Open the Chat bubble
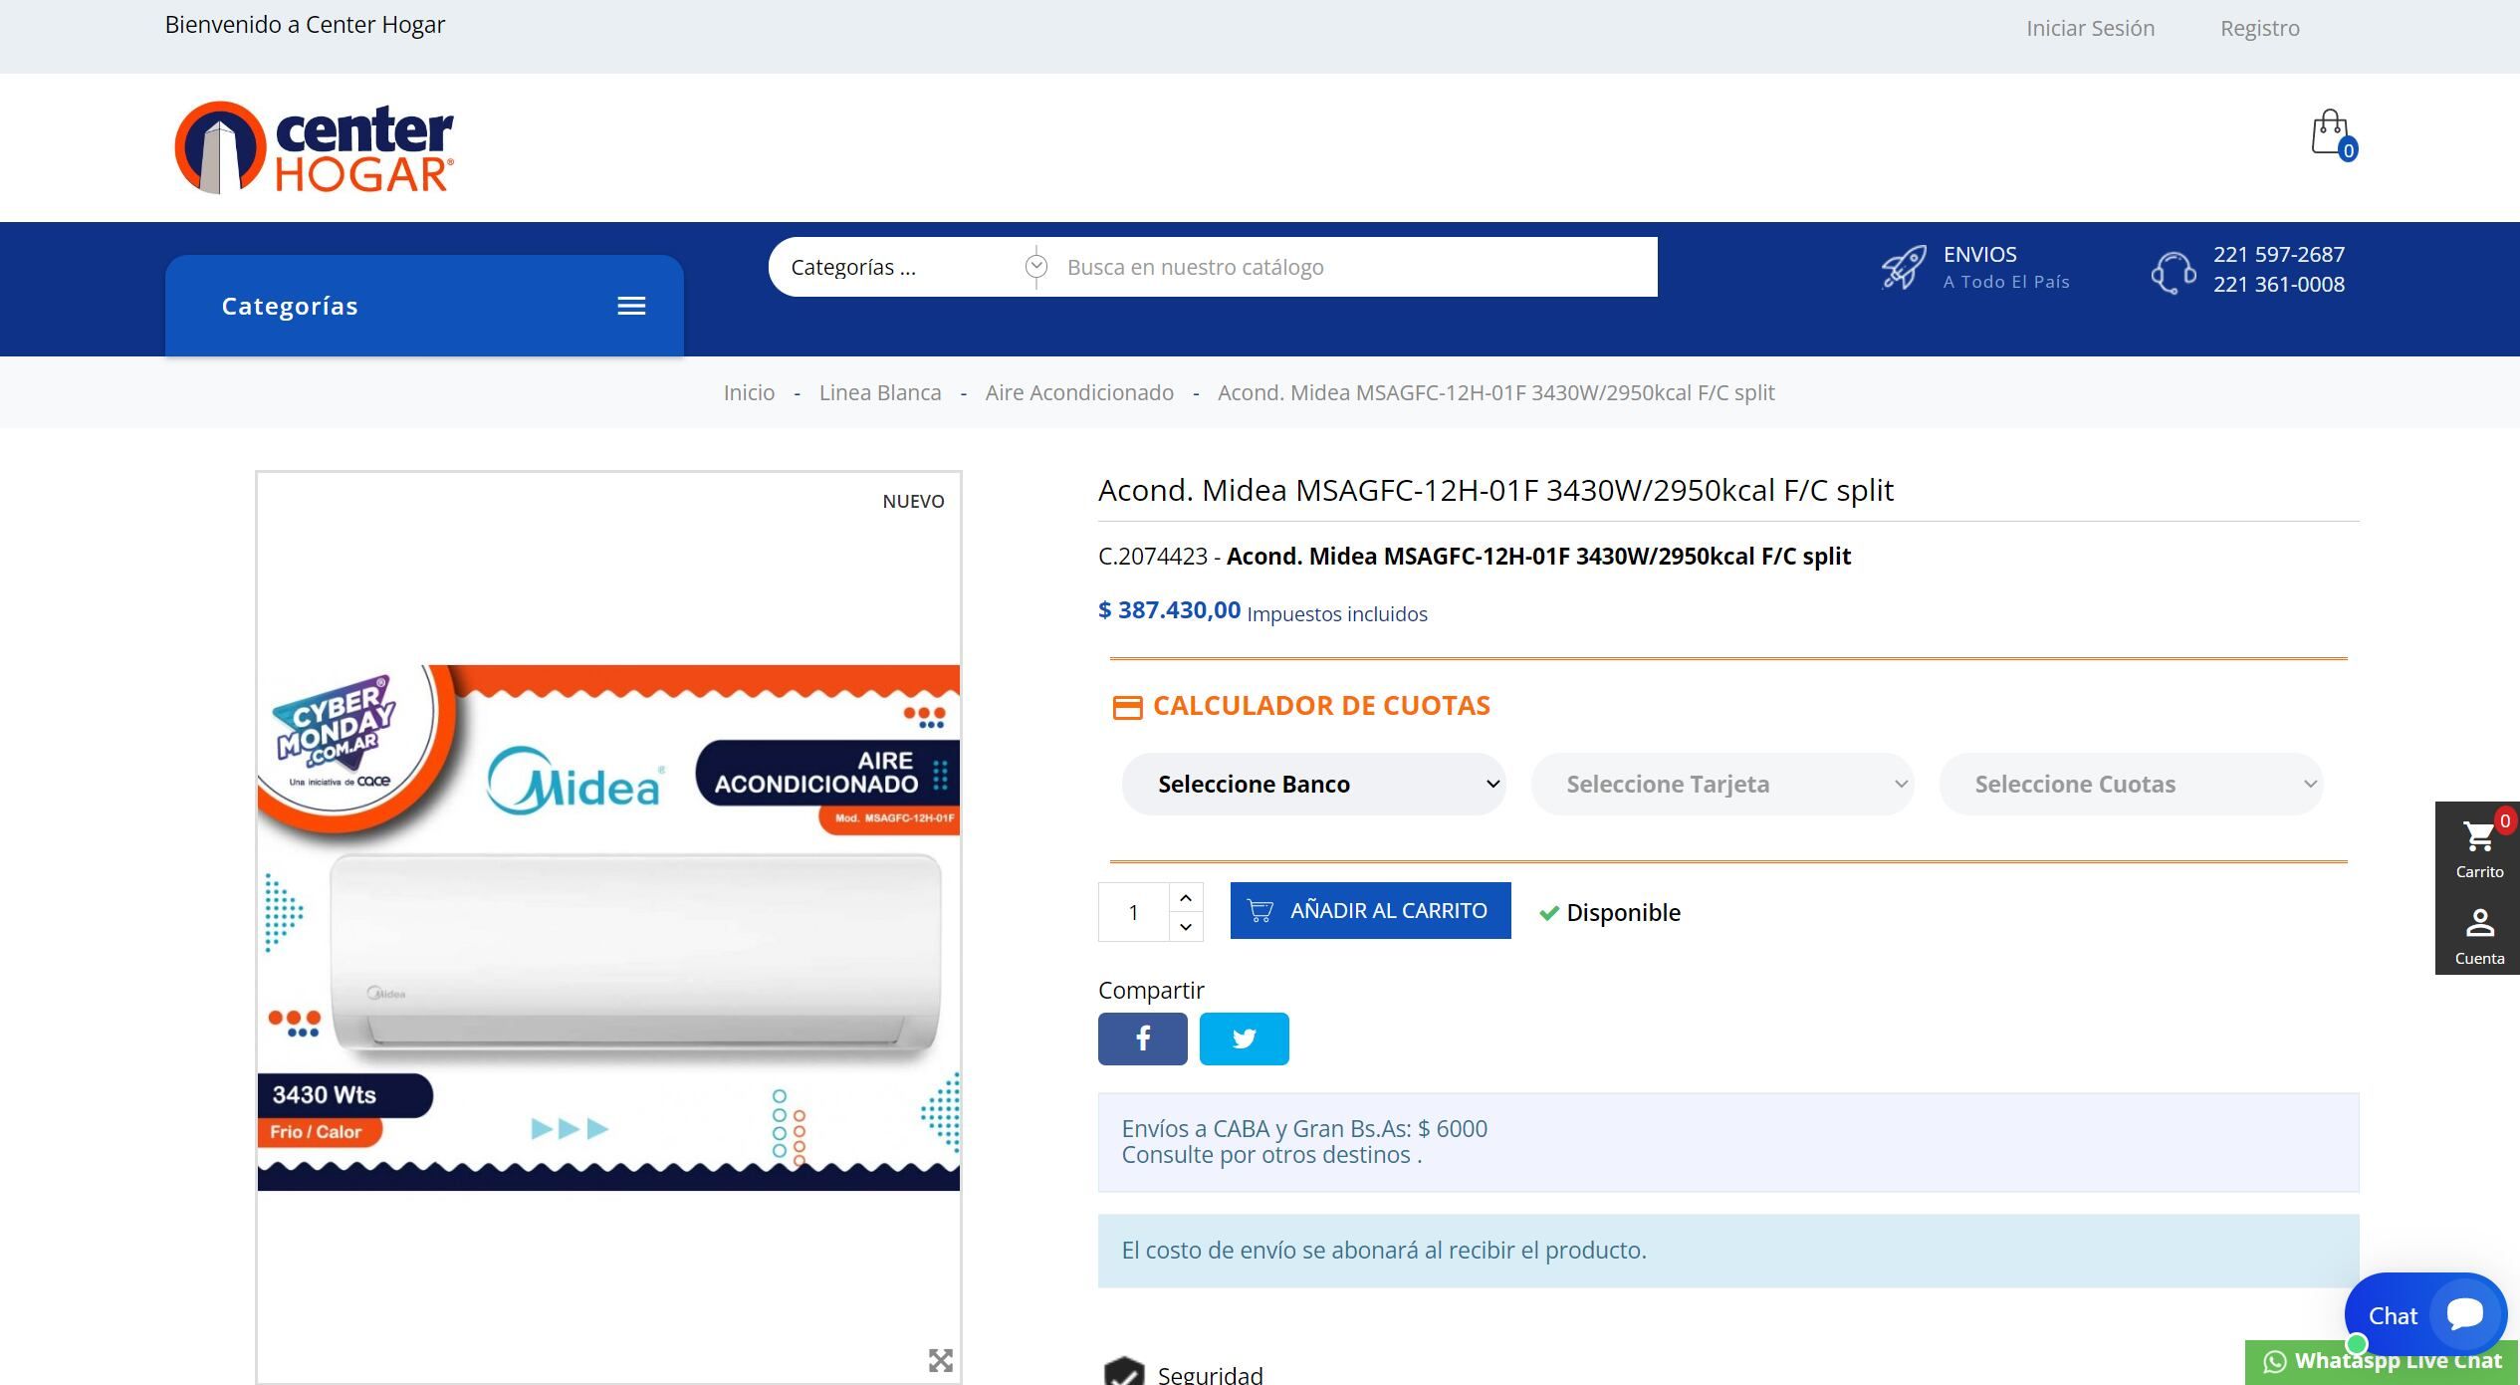Image resolution: width=2520 pixels, height=1385 pixels. click(2426, 1314)
